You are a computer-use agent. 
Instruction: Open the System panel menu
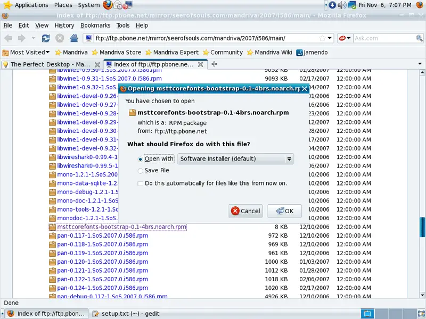point(88,5)
